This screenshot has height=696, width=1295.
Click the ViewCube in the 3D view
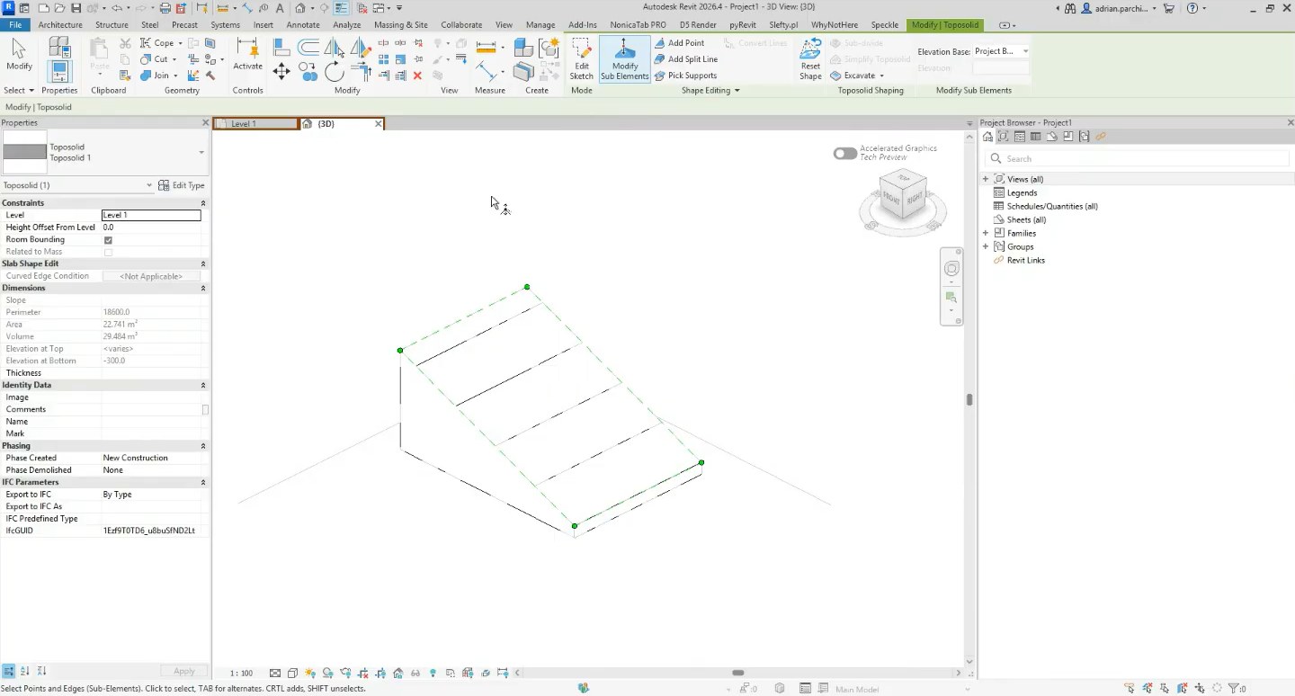coord(903,195)
